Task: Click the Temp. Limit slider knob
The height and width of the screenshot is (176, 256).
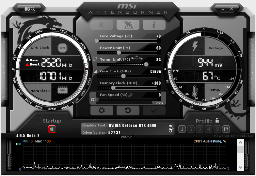Action: (x=146, y=65)
